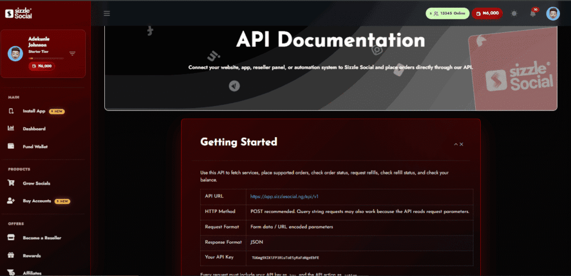571x276 pixels.
Task: Click the Affiliates icon
Action: click(11, 273)
